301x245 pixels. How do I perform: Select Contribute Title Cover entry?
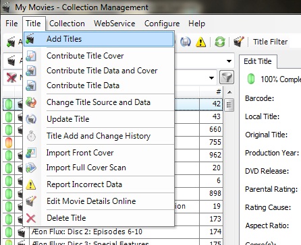pos(99,56)
